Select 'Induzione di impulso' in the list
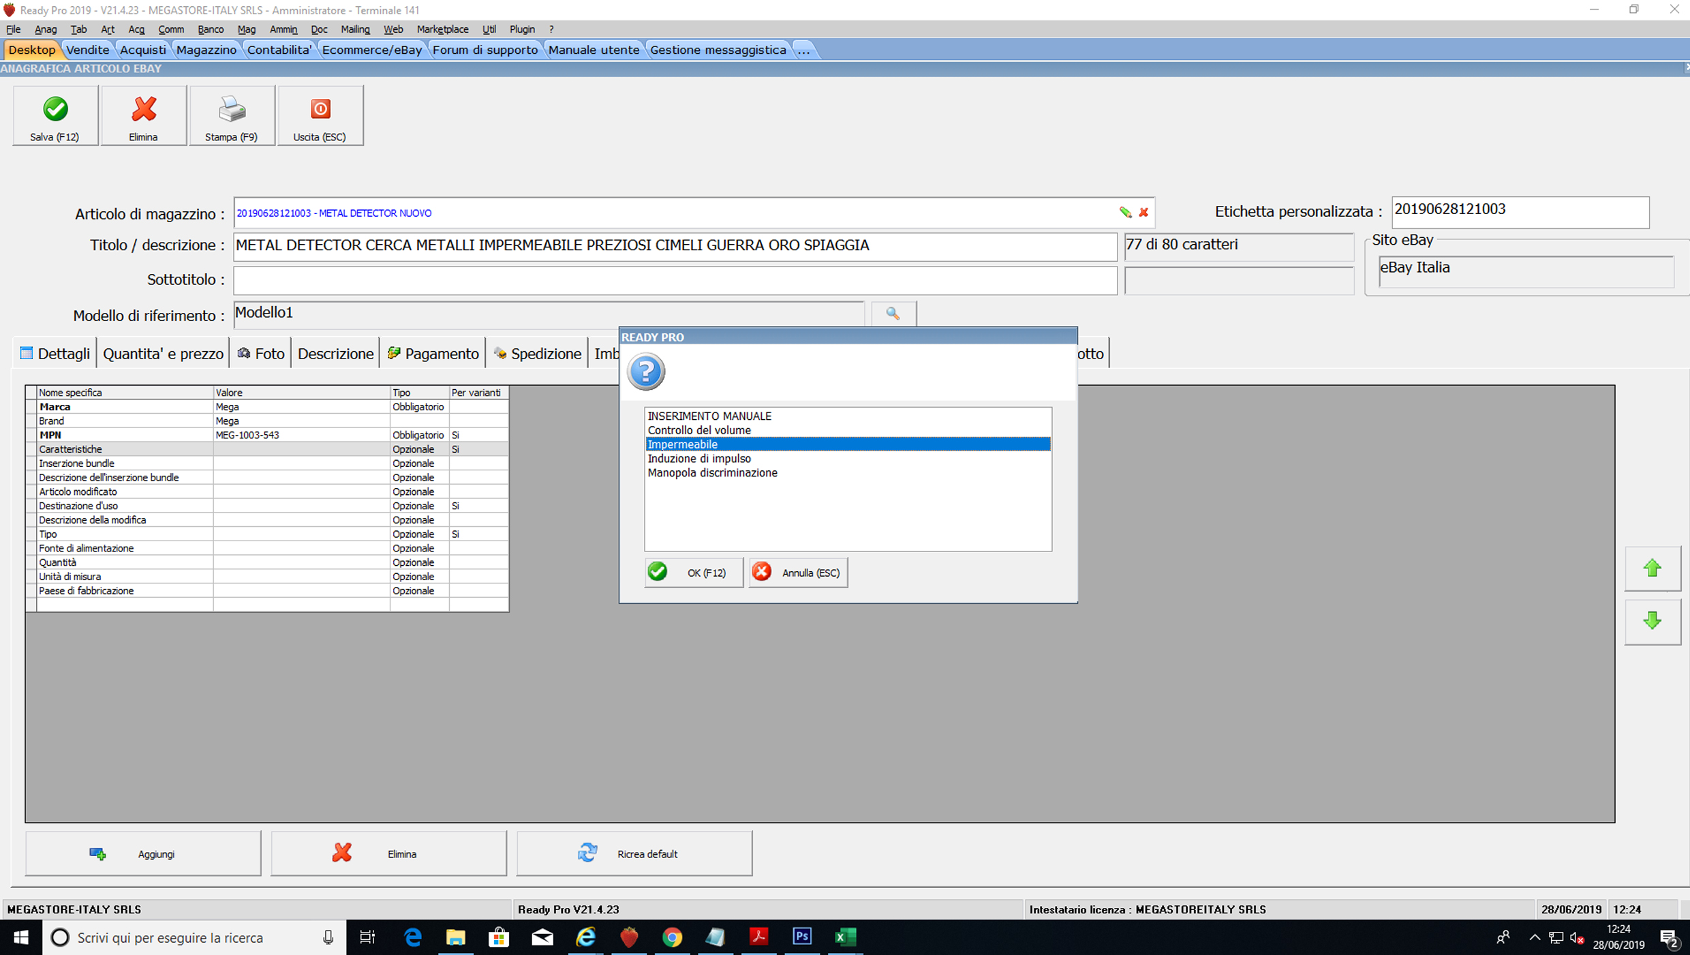Image resolution: width=1690 pixels, height=955 pixels. [x=699, y=459]
